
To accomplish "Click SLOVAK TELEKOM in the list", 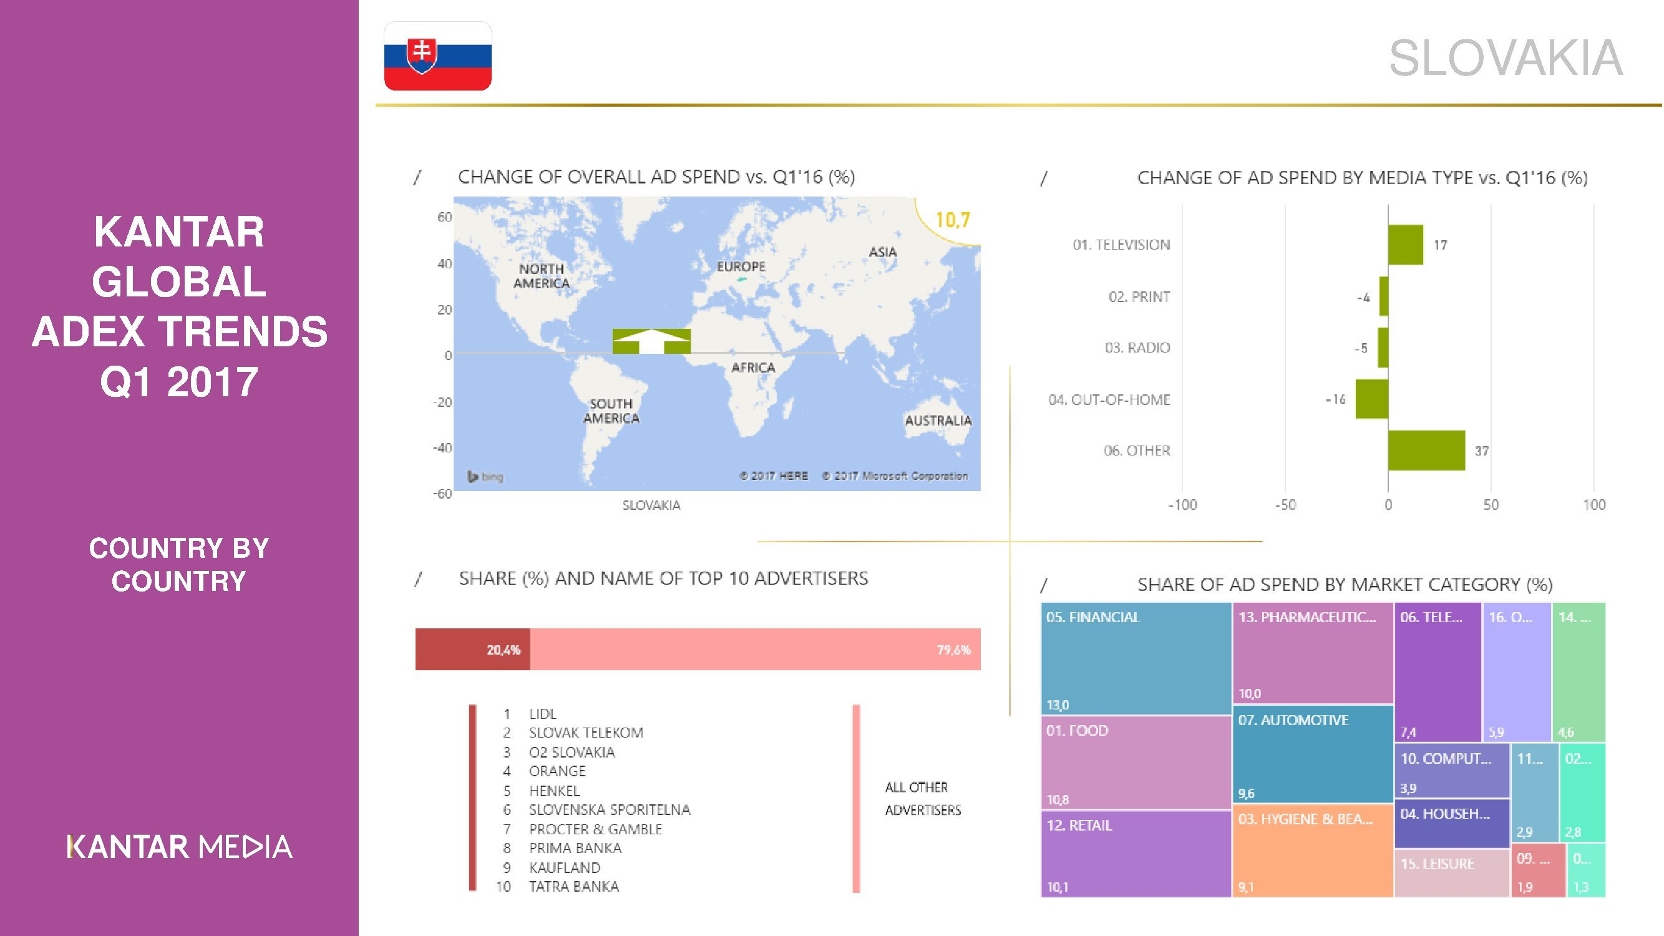I will [x=586, y=733].
